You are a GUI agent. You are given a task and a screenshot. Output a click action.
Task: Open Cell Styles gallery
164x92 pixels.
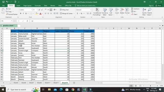click(x=111, y=12)
